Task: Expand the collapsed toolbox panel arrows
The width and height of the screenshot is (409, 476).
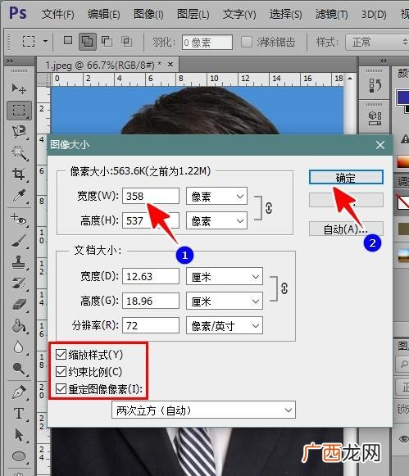Action: tap(10, 61)
